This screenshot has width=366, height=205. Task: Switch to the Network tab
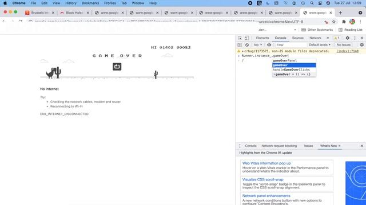click(x=315, y=38)
